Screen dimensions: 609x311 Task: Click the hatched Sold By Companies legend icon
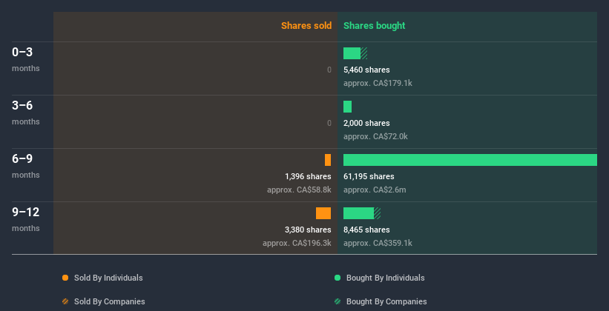(x=65, y=301)
